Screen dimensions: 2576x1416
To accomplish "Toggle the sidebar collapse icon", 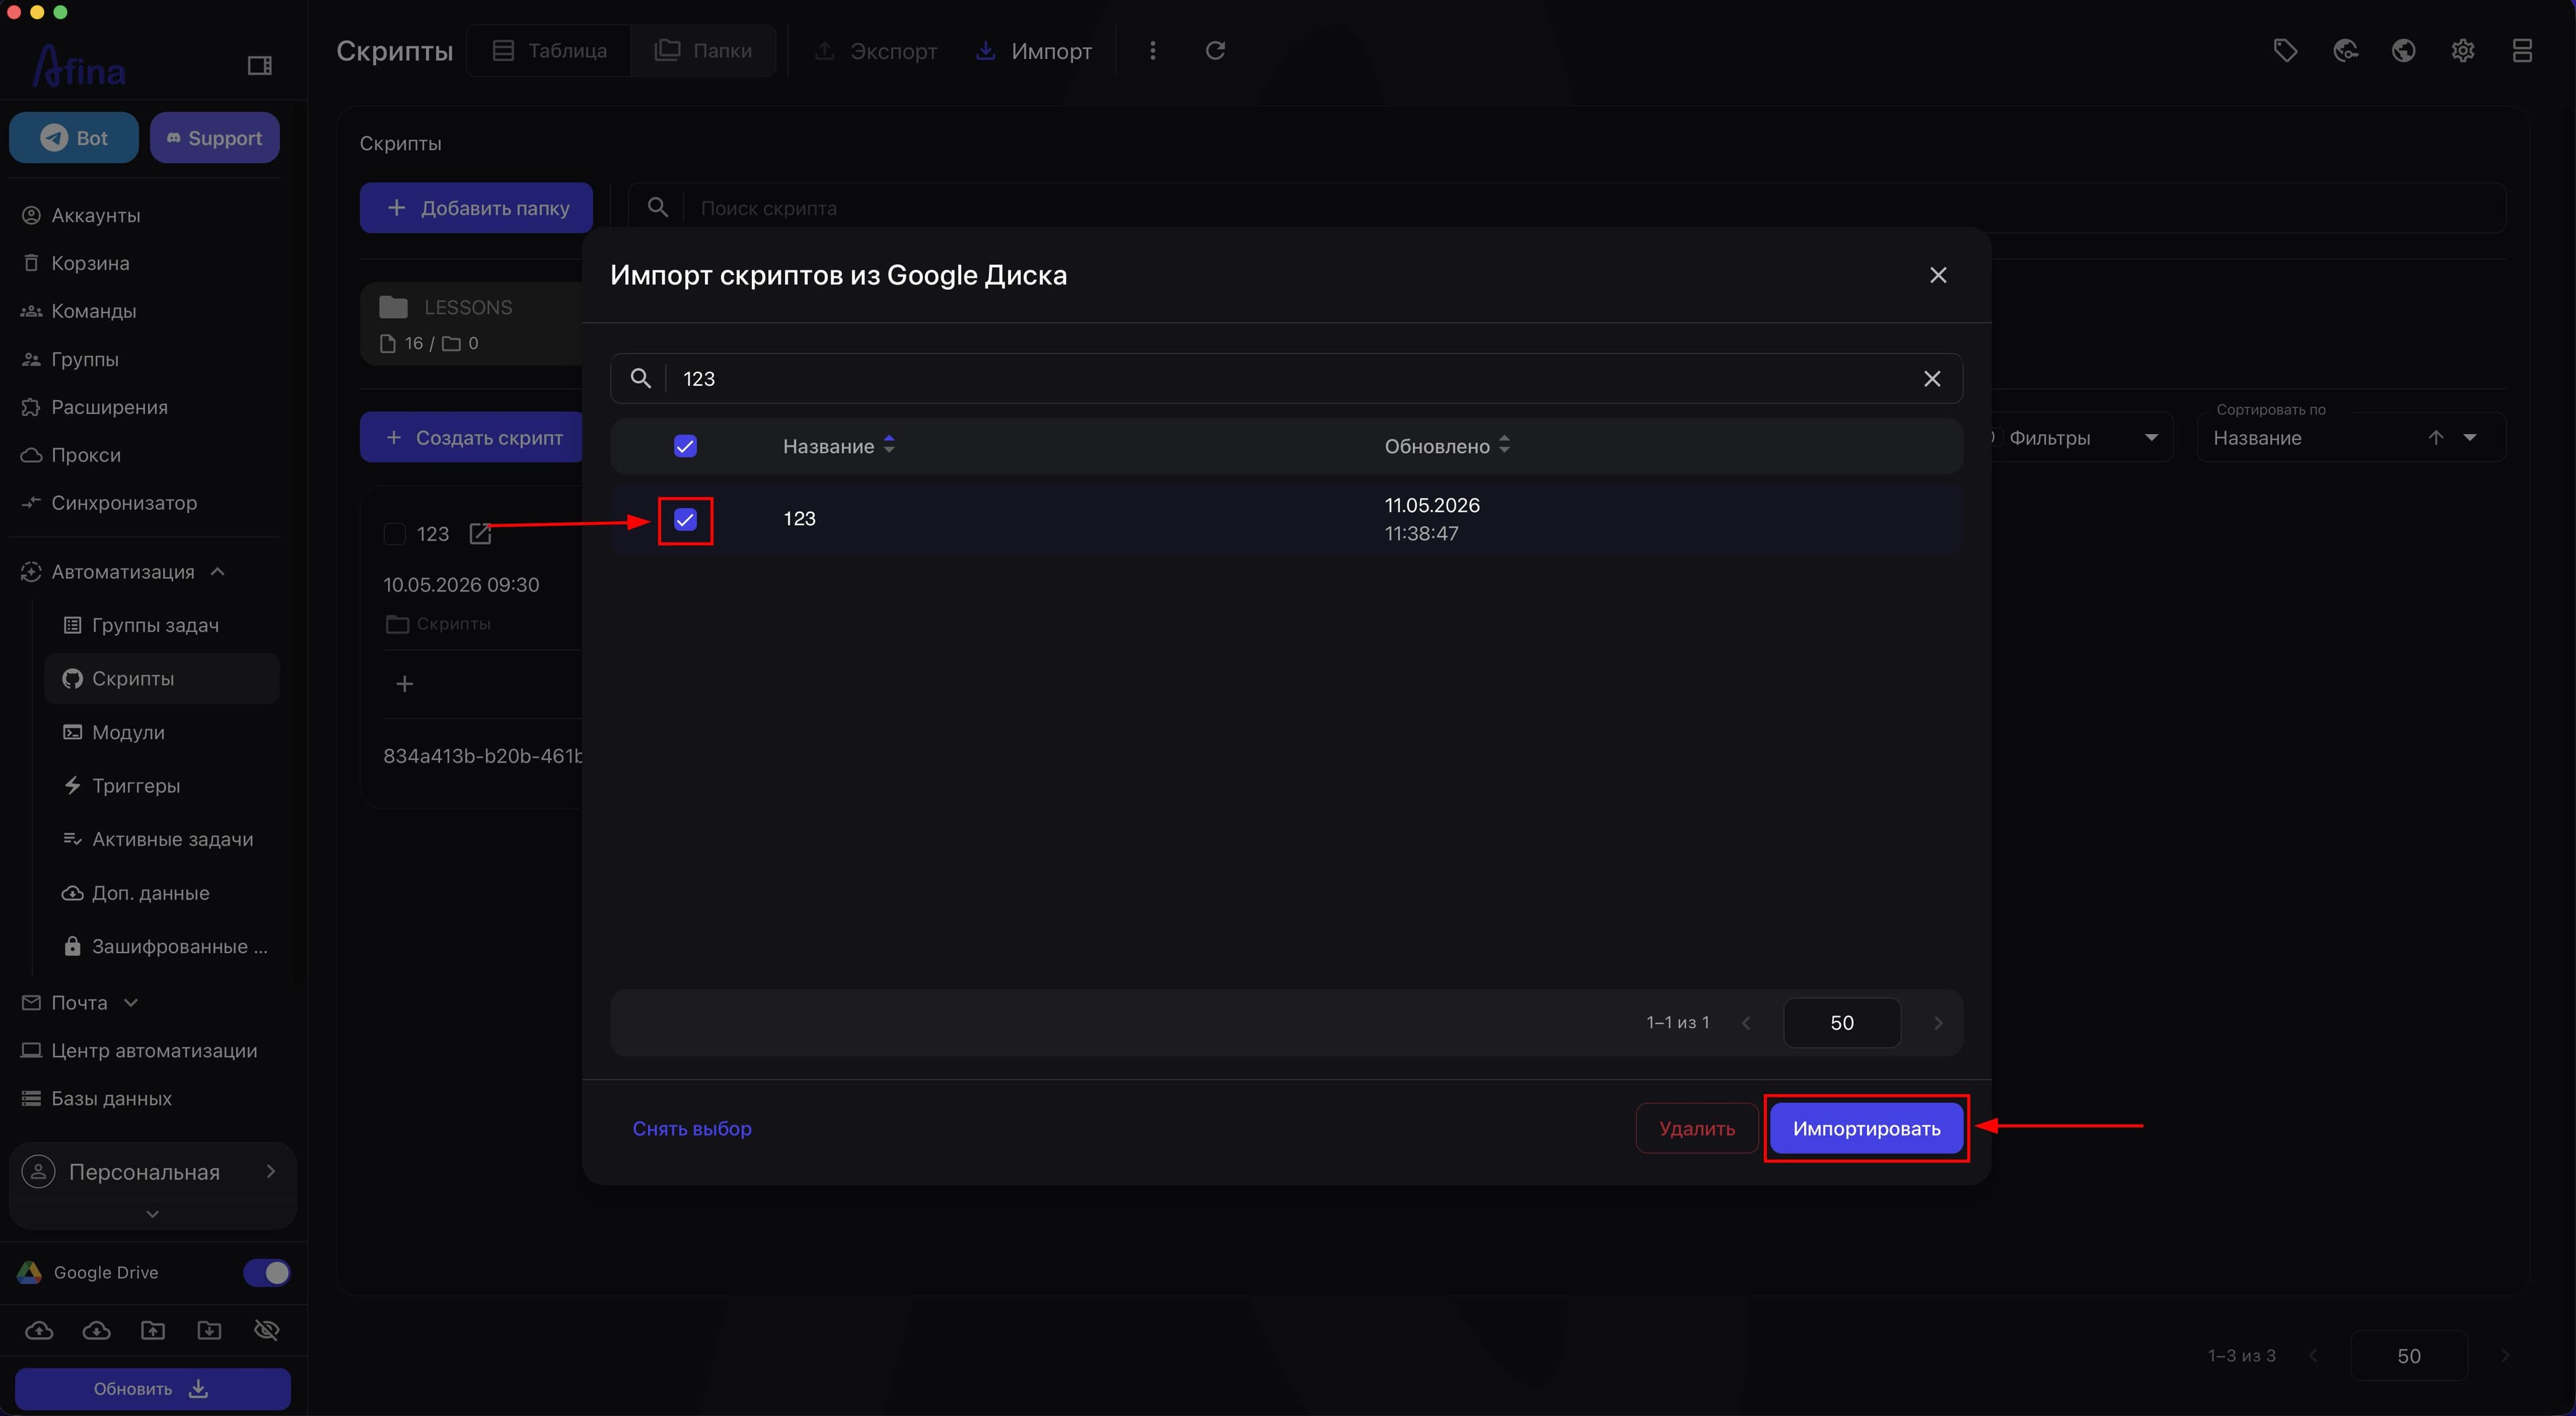I will pyautogui.click(x=260, y=66).
